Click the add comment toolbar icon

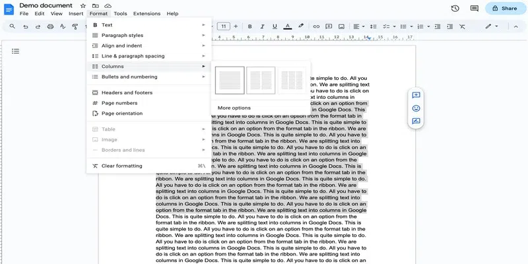coord(329,26)
